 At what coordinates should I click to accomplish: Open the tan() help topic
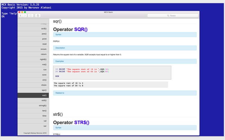pos(44,111)
